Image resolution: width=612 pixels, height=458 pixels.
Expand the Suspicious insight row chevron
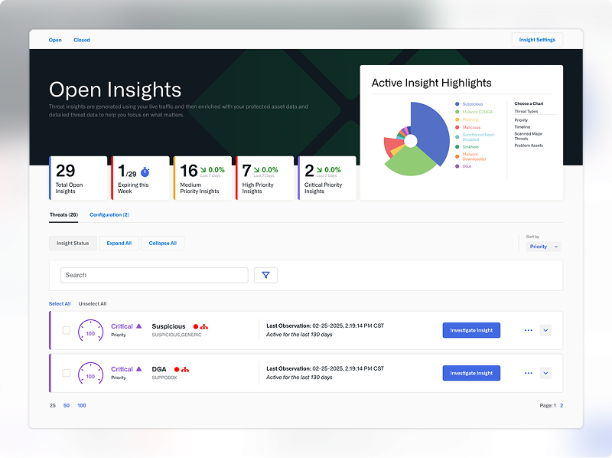click(x=545, y=330)
